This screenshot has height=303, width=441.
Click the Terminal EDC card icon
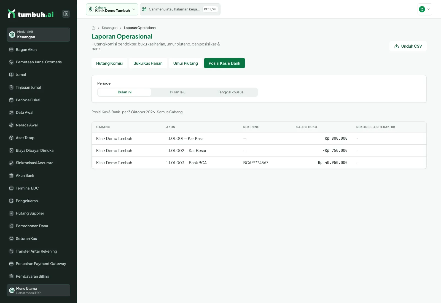[11, 188]
